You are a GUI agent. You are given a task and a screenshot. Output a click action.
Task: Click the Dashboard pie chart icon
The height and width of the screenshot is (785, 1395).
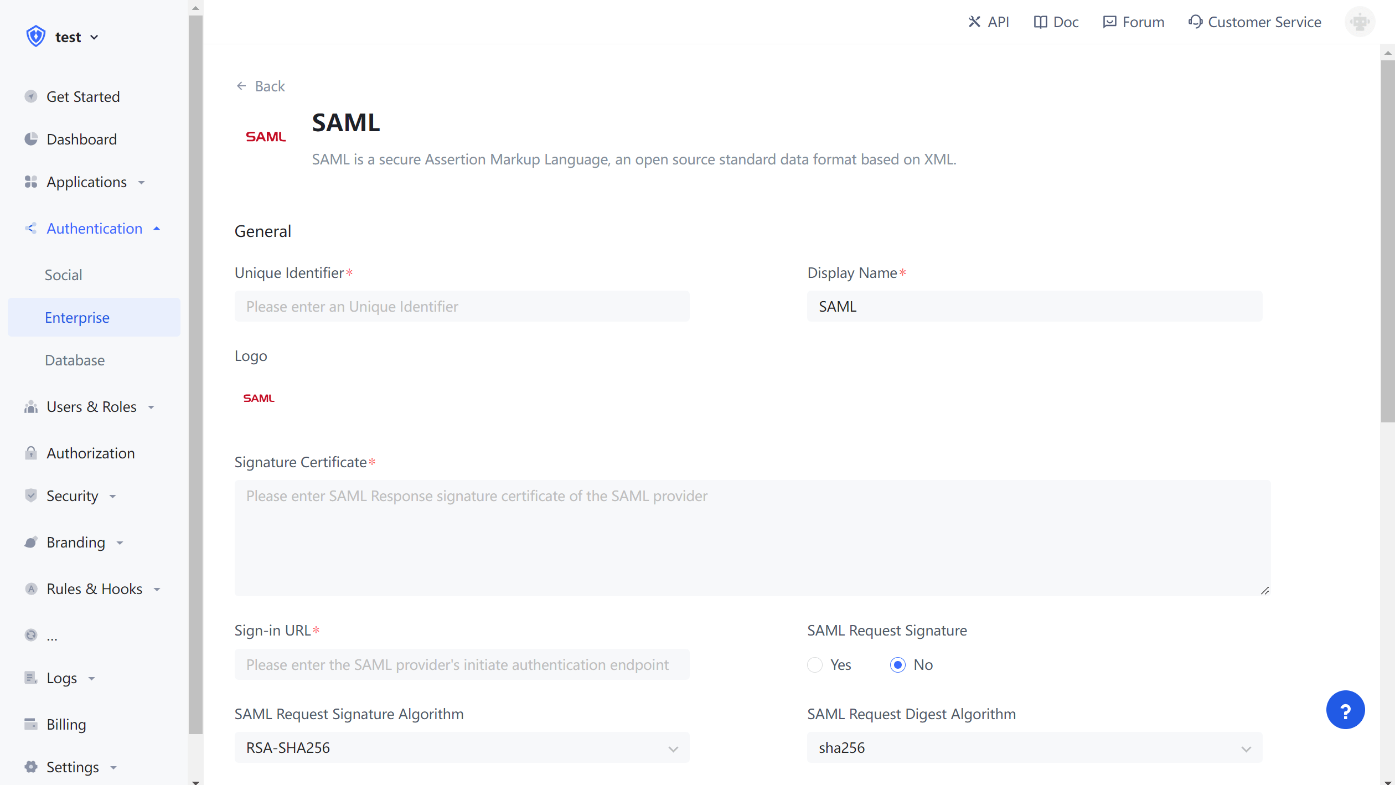pos(31,139)
